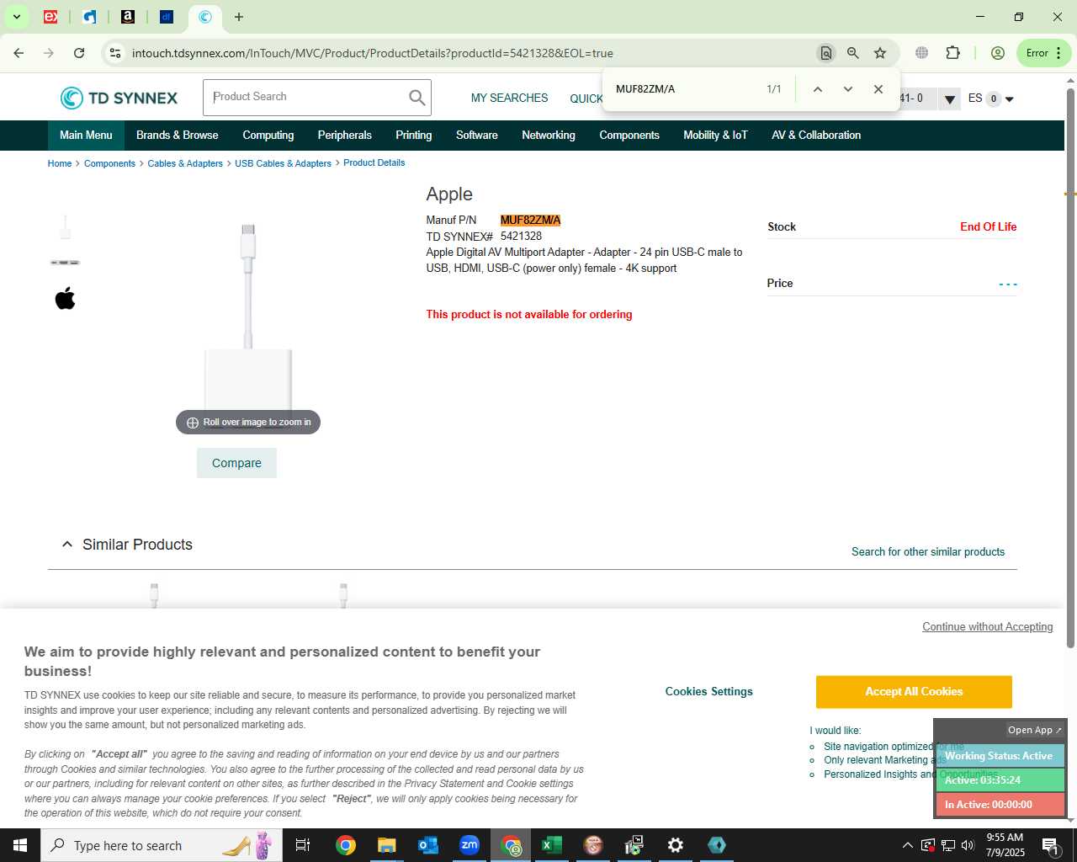Click MY SEARCHES link
Image resolution: width=1077 pixels, height=862 pixels.
click(x=509, y=98)
